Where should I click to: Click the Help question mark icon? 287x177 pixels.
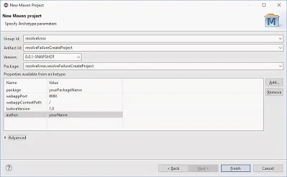(9, 168)
